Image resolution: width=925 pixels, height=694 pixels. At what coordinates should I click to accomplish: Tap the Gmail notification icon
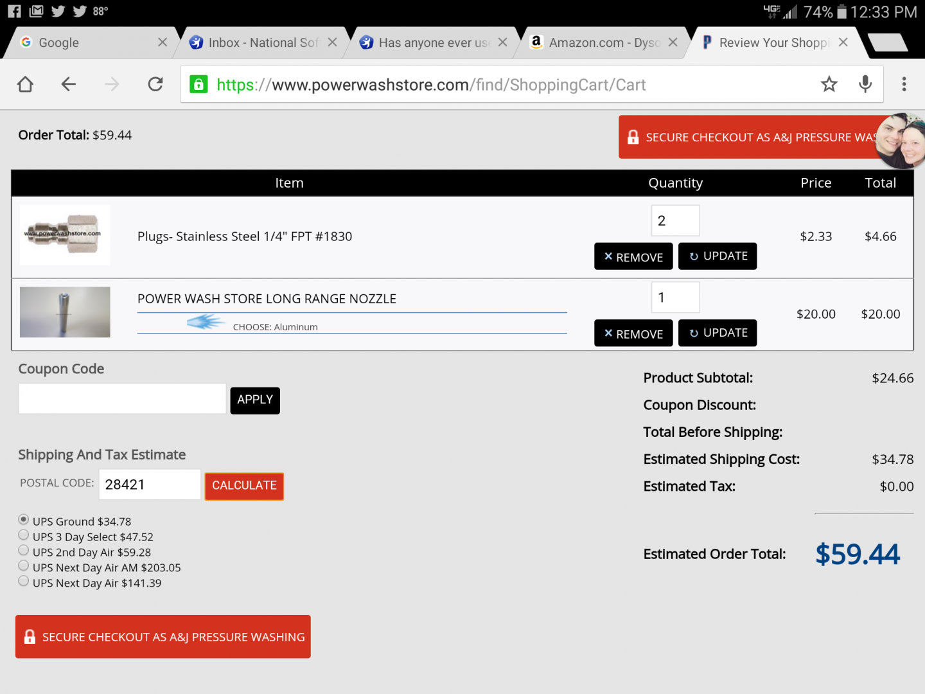(x=37, y=11)
